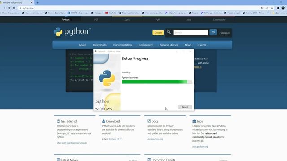Open News in the main navigation
The image size is (287, 161).
pyautogui.click(x=188, y=45)
